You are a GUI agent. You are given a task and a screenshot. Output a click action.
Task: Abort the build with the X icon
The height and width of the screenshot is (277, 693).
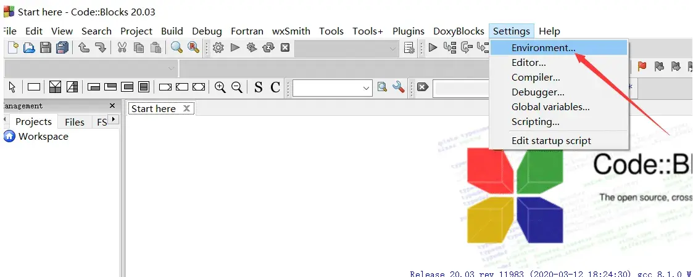(x=285, y=47)
